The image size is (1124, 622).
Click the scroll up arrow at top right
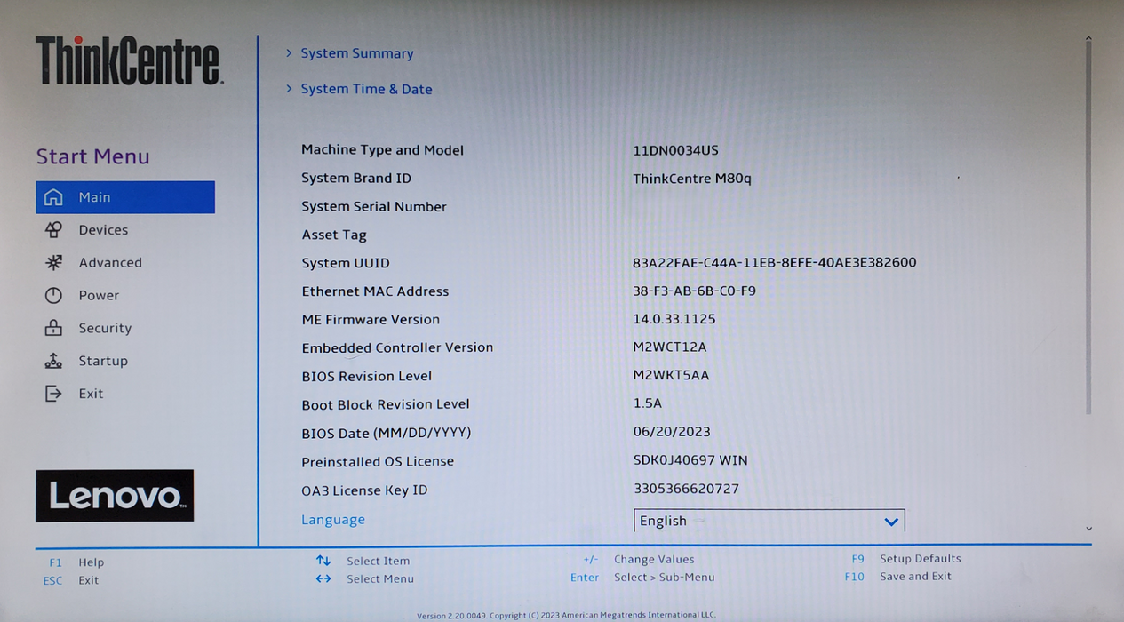(1088, 38)
